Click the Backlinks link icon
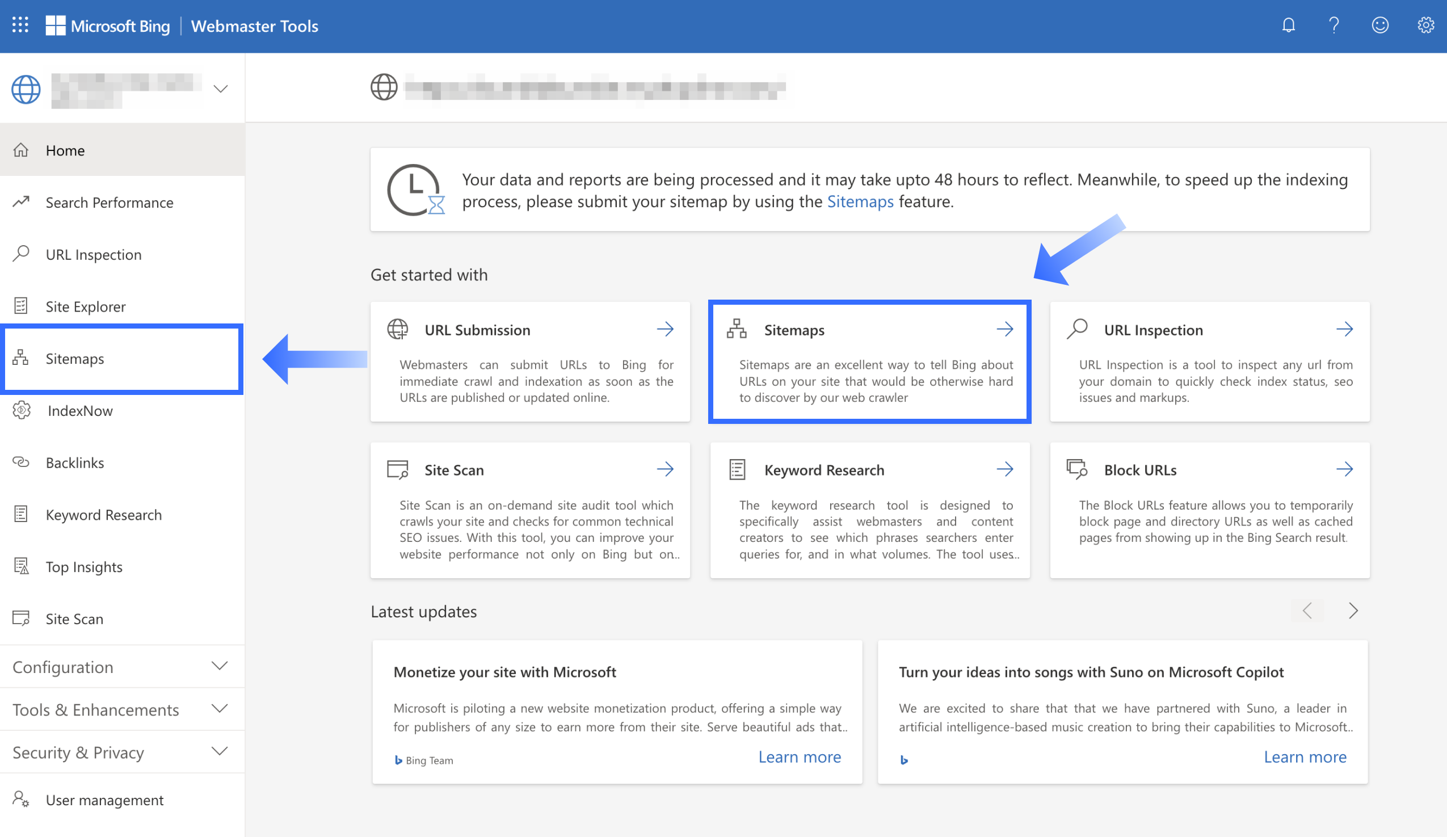This screenshot has height=837, width=1447. [21, 462]
